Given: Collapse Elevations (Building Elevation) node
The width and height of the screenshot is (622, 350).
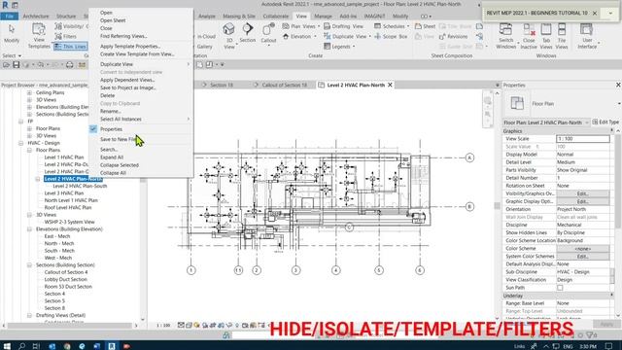Looking at the screenshot, I should [x=29, y=229].
